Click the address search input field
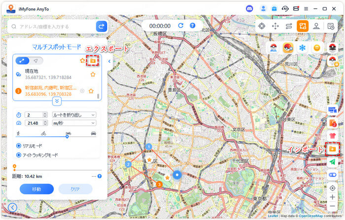 tap(54, 27)
